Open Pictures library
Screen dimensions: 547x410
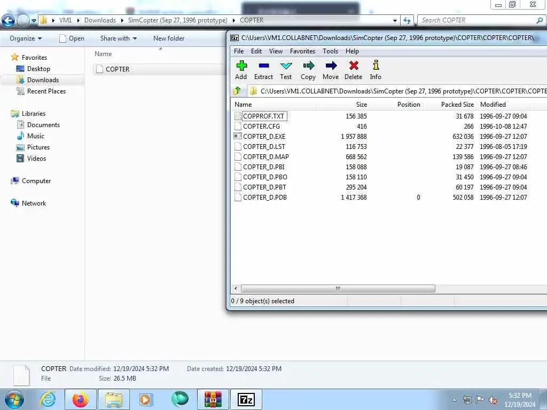[38, 147]
